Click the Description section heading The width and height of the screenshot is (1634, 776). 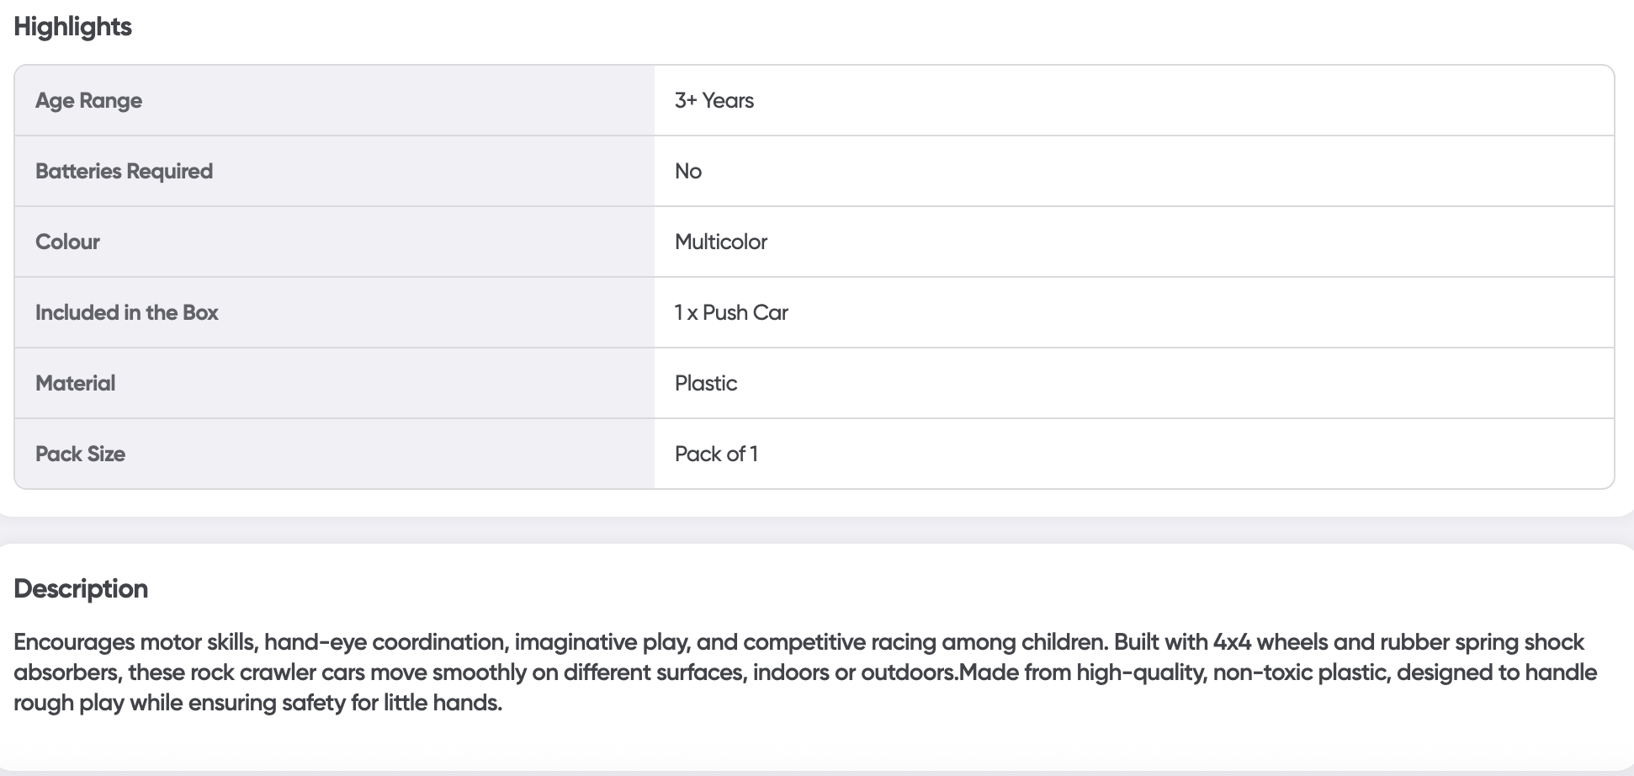(x=81, y=588)
